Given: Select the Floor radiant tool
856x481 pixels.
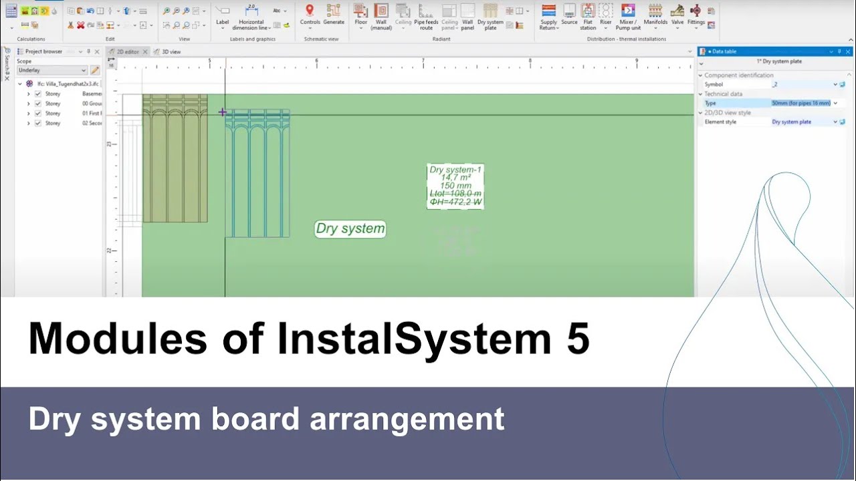Looking at the screenshot, I should [x=360, y=15].
